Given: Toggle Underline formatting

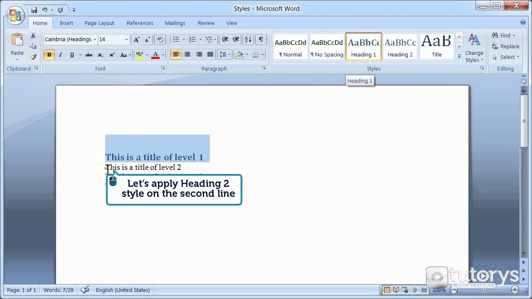Looking at the screenshot, I should pyautogui.click(x=71, y=55).
